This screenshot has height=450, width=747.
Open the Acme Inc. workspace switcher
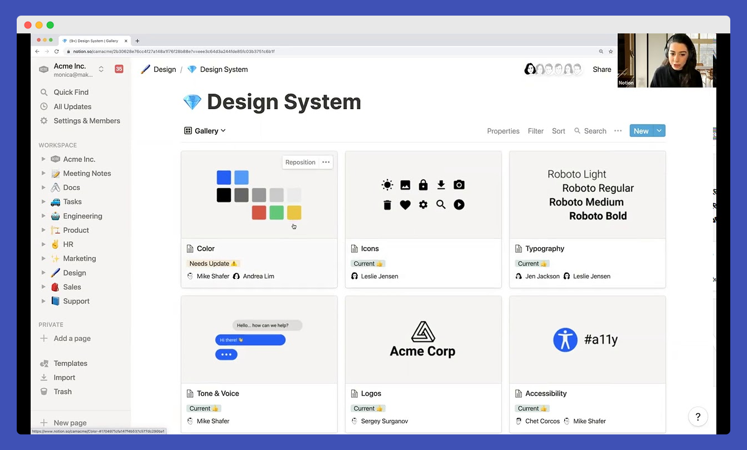[x=101, y=69]
